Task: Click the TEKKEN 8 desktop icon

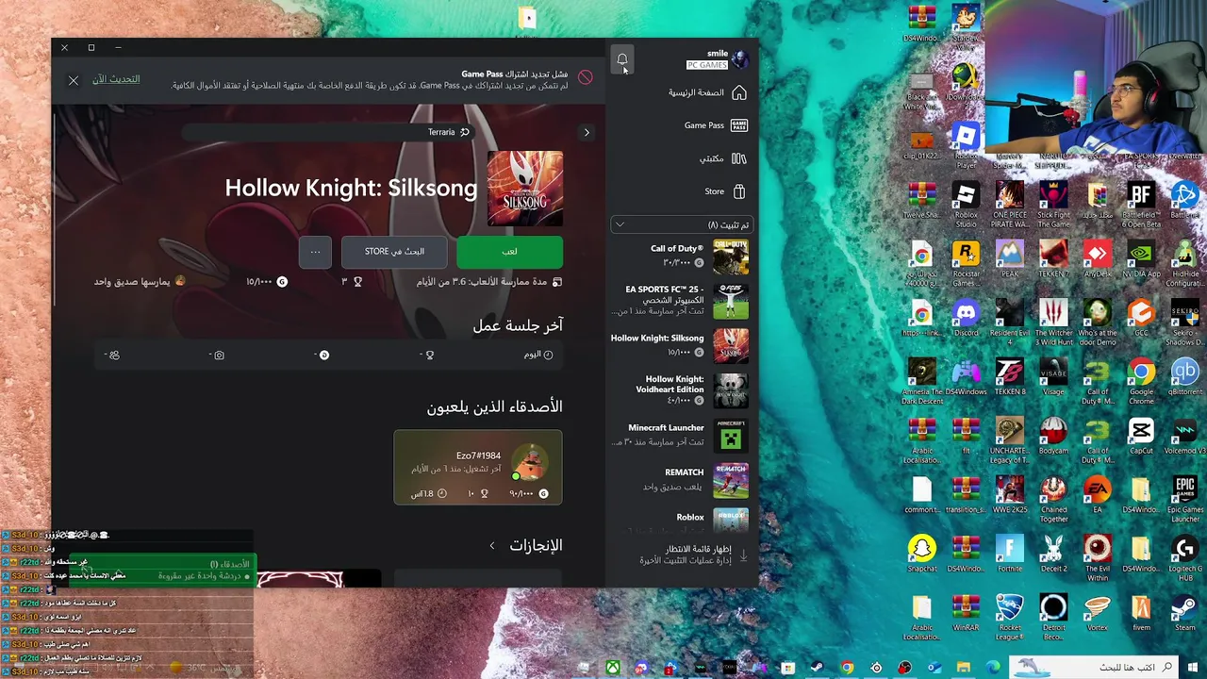Action: (1010, 377)
